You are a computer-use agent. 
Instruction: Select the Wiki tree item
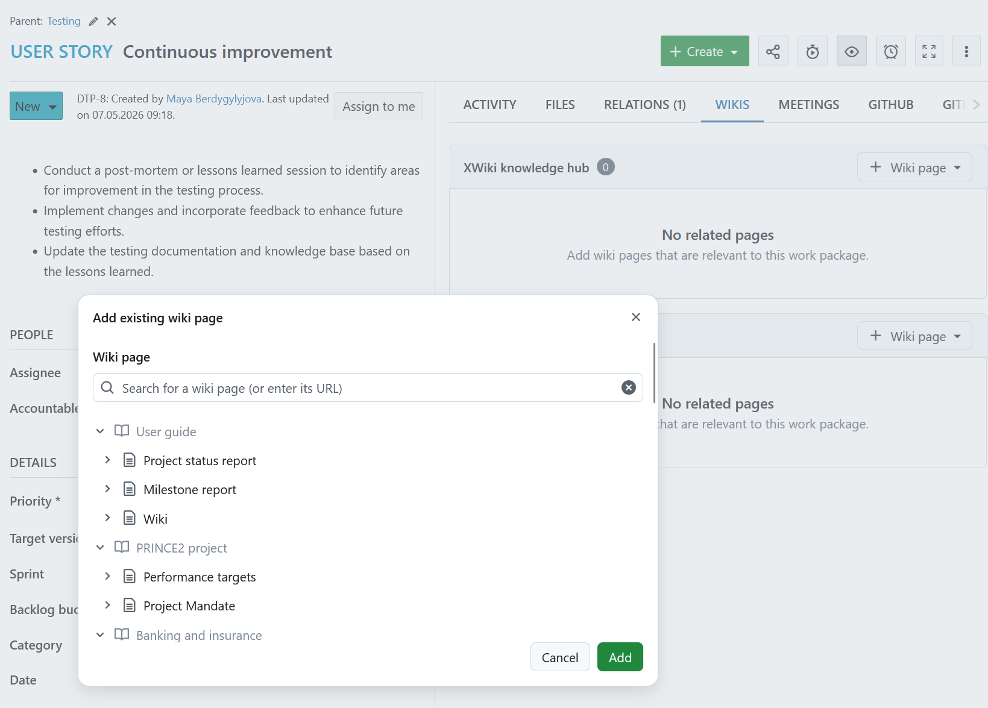click(x=156, y=519)
